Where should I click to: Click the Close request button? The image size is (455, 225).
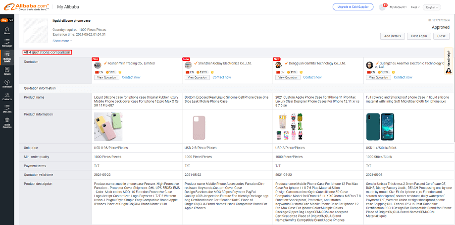click(x=441, y=36)
